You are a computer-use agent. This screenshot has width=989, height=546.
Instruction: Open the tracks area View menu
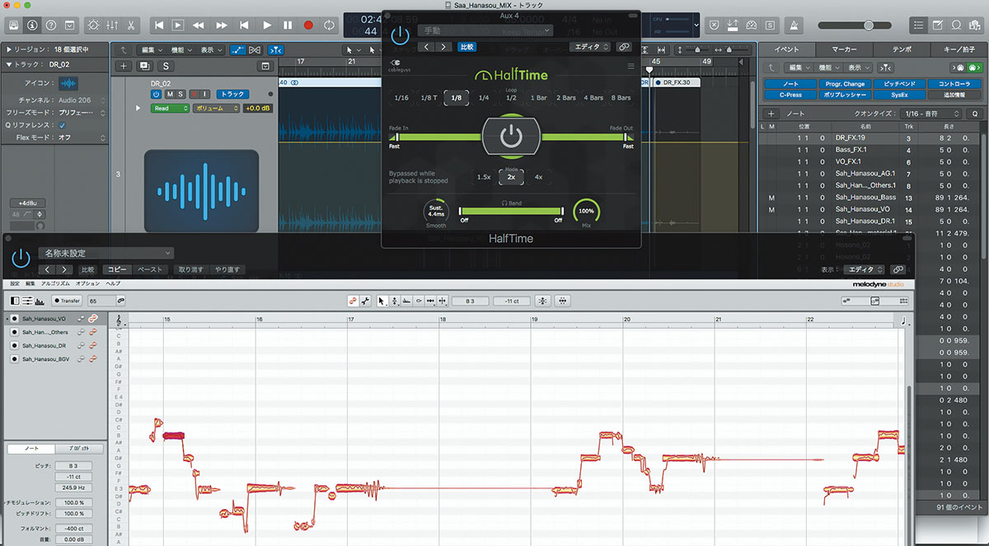209,50
